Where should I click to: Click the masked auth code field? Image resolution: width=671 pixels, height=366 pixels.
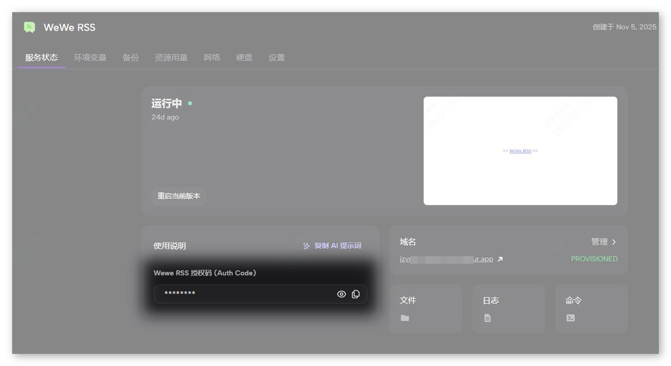(x=261, y=294)
